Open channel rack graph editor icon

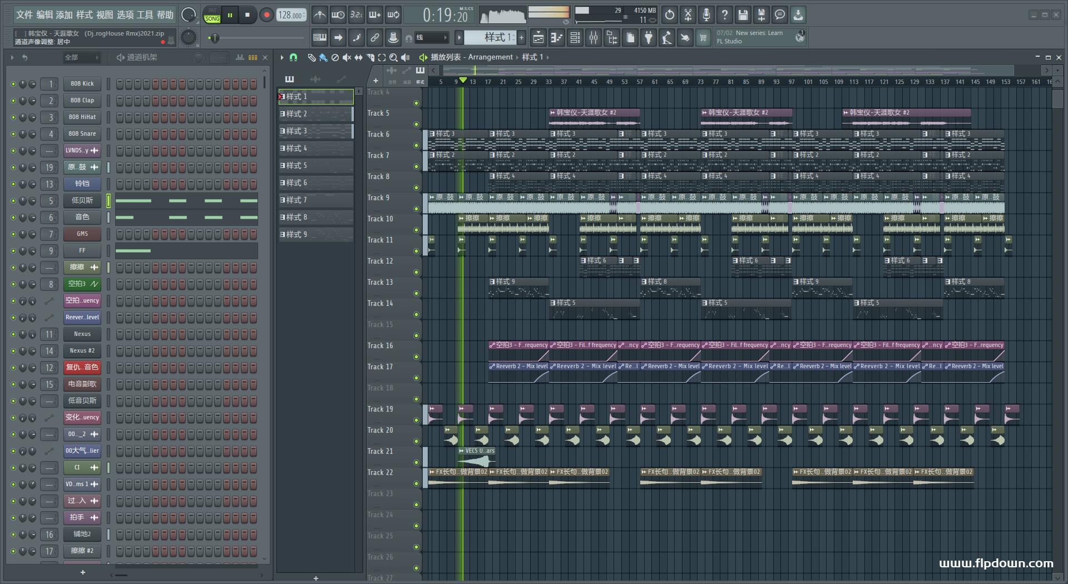[240, 57]
